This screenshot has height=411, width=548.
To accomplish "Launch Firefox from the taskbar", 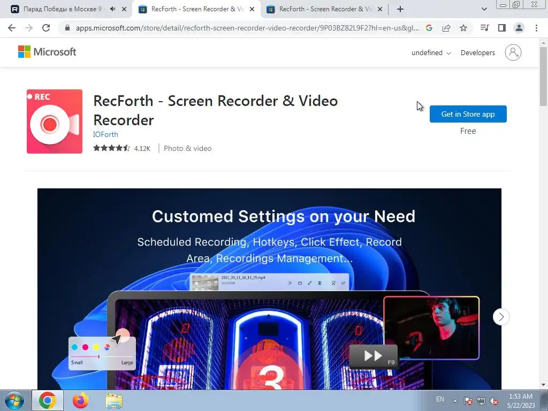I will point(81,400).
